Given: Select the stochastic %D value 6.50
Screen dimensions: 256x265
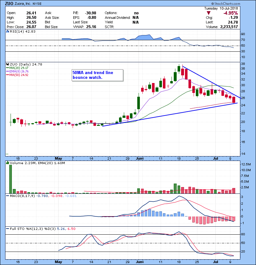Looking at the screenshot, I should pyautogui.click(x=71, y=229).
